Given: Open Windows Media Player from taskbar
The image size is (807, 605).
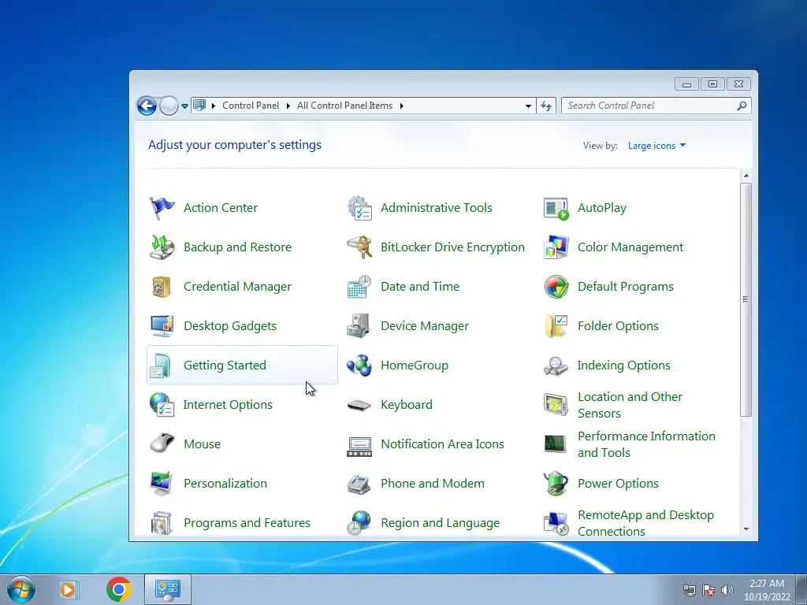Looking at the screenshot, I should point(68,589).
